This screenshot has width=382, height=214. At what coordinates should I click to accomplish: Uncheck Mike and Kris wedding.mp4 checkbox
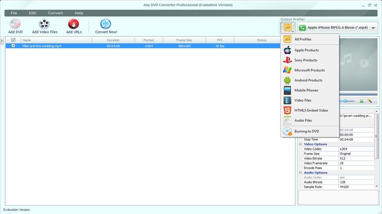pyautogui.click(x=13, y=46)
